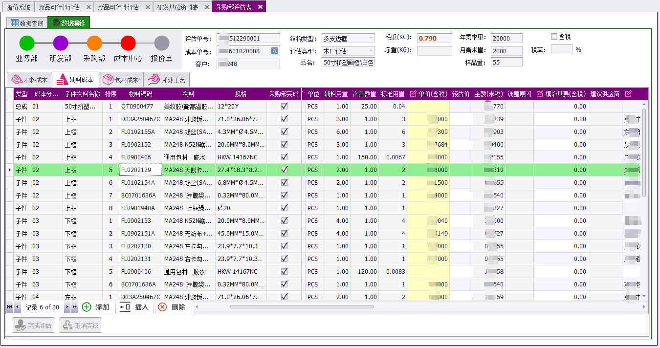
Task: Click the 报价单 gray stage circle
Action: click(x=162, y=43)
